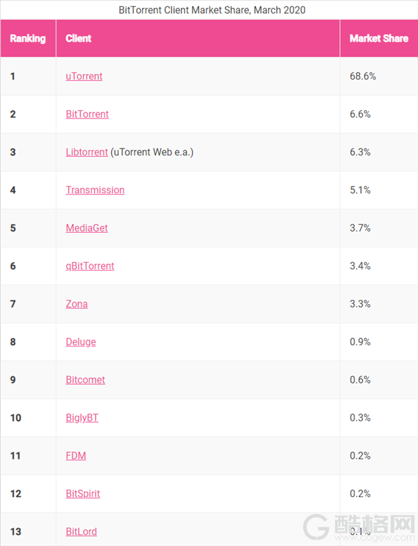Click the watermark logo icon
The image size is (418, 546).
[x=316, y=527]
